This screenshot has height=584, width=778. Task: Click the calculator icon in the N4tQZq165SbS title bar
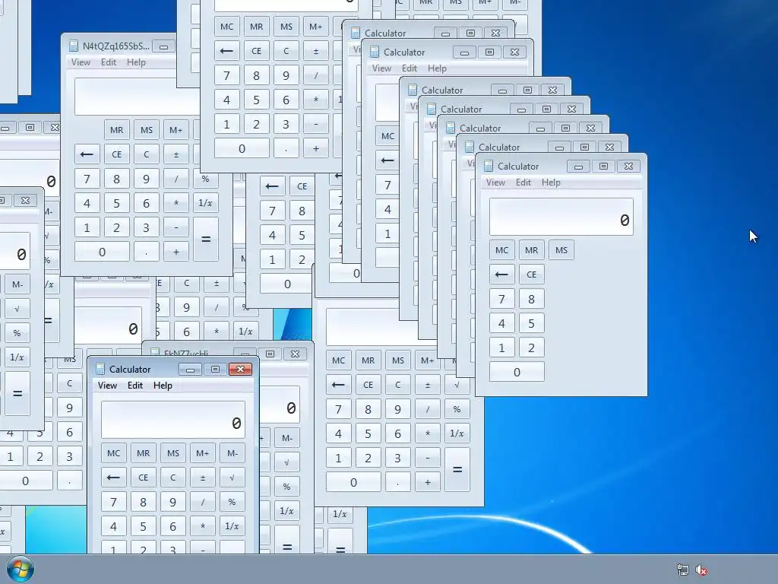tap(74, 46)
